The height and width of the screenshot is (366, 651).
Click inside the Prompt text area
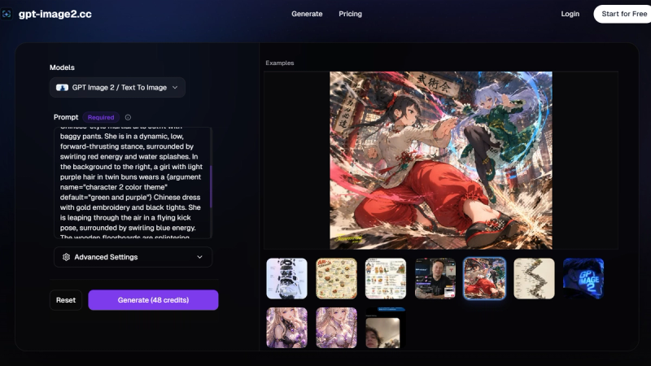[133, 182]
